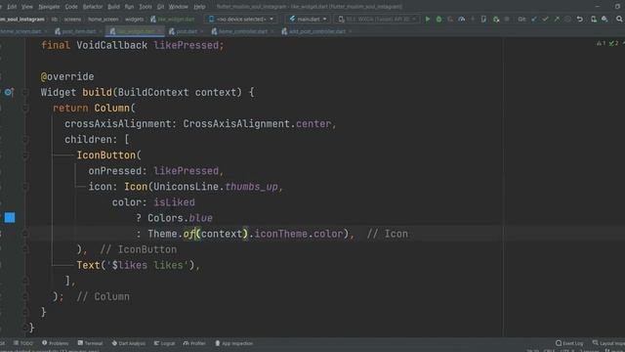Open the Git menu
The image size is (625, 352).
coord(160,7)
